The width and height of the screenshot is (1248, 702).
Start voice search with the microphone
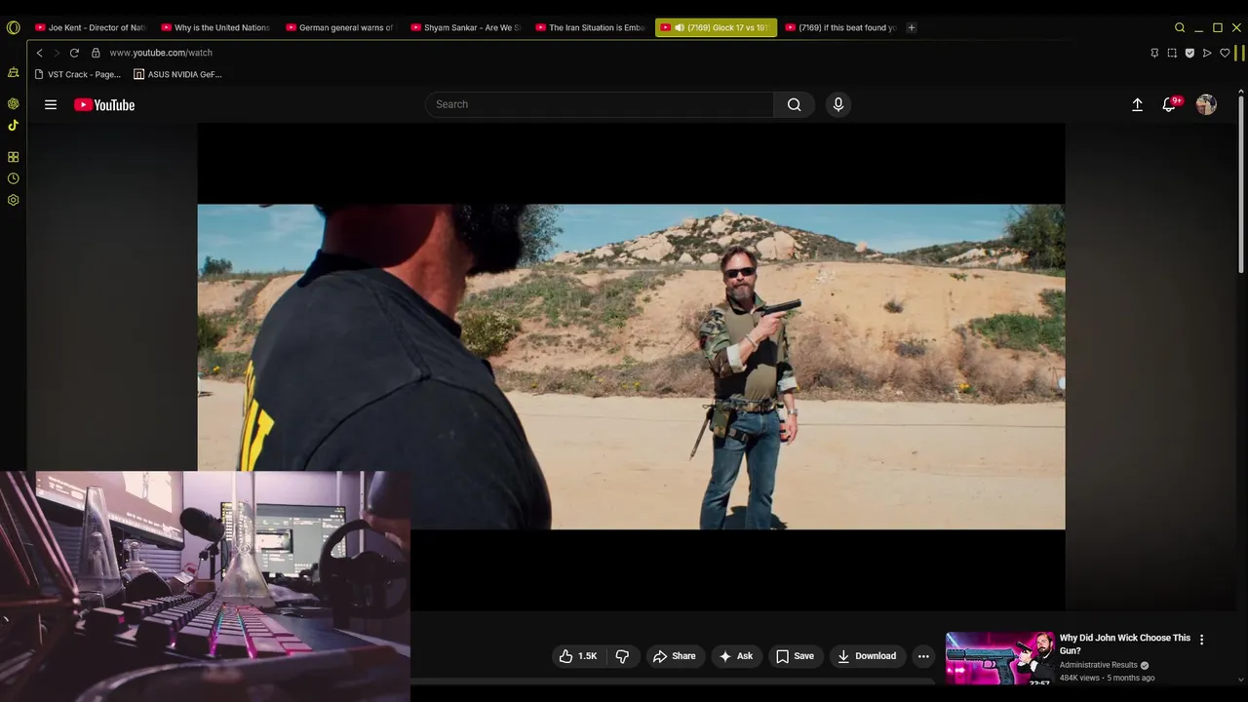tap(838, 104)
